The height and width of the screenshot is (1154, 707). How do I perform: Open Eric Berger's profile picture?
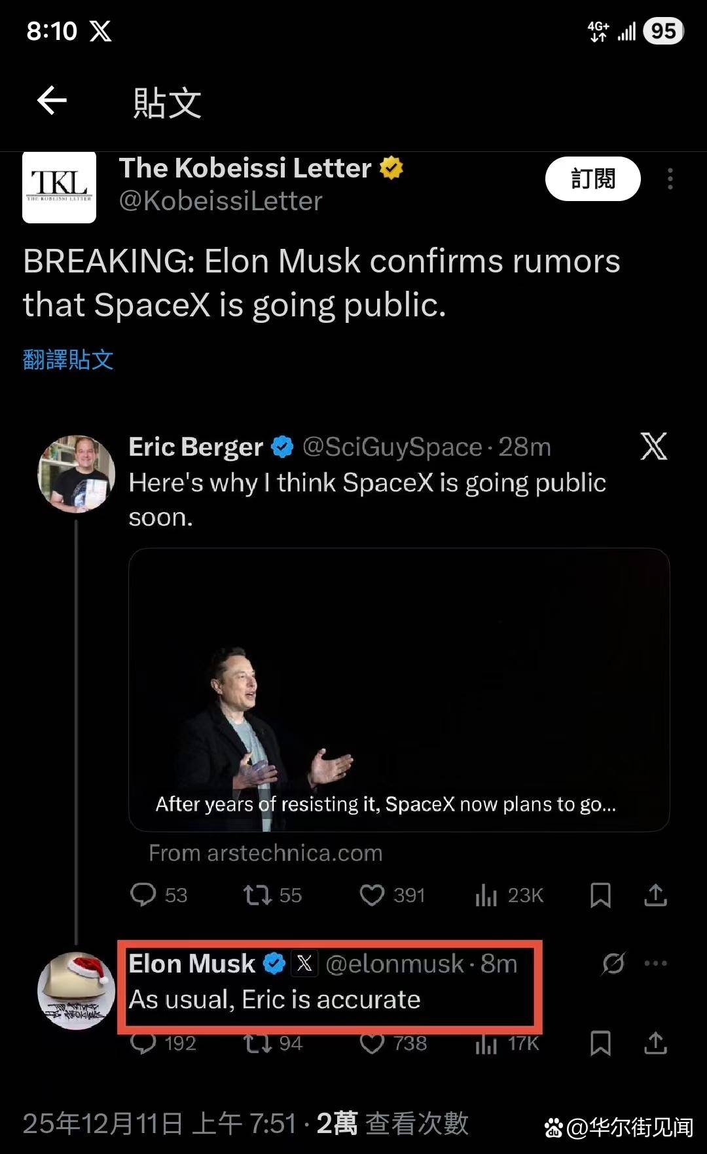click(x=77, y=474)
